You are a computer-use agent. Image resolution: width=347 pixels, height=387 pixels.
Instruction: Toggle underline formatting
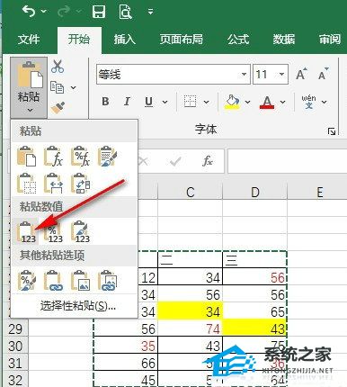click(148, 102)
